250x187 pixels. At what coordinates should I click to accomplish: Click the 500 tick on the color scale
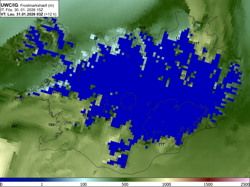125,184
